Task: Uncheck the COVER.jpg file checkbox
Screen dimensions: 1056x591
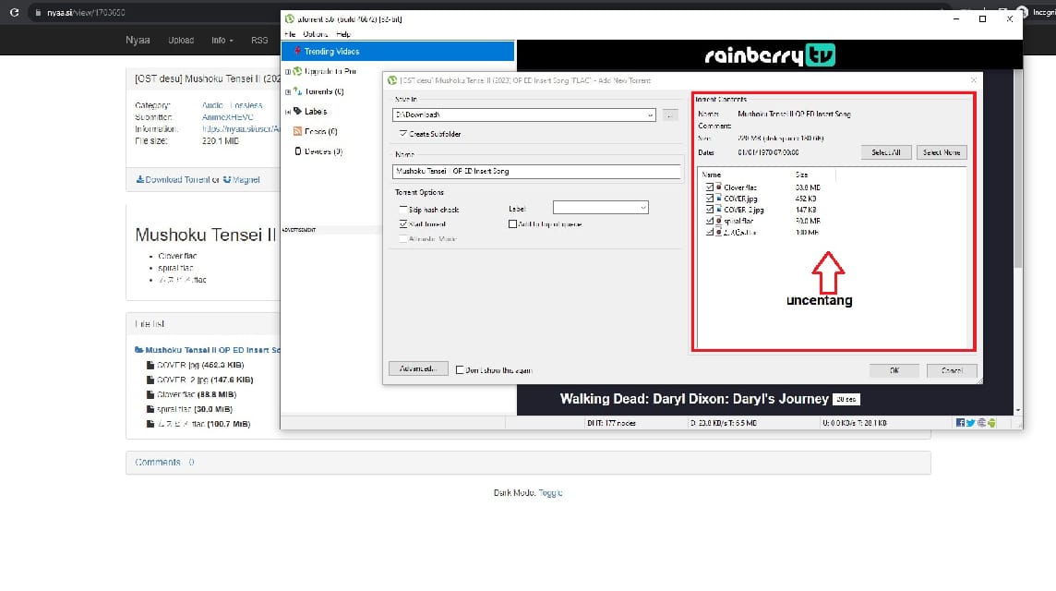Action: tap(709, 199)
